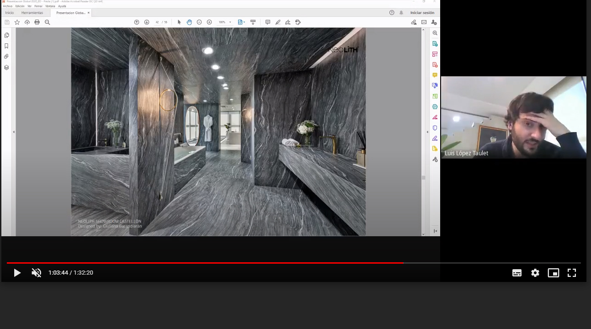Expand the 100% zoom level dropdown
The height and width of the screenshot is (329, 591).
point(230,22)
